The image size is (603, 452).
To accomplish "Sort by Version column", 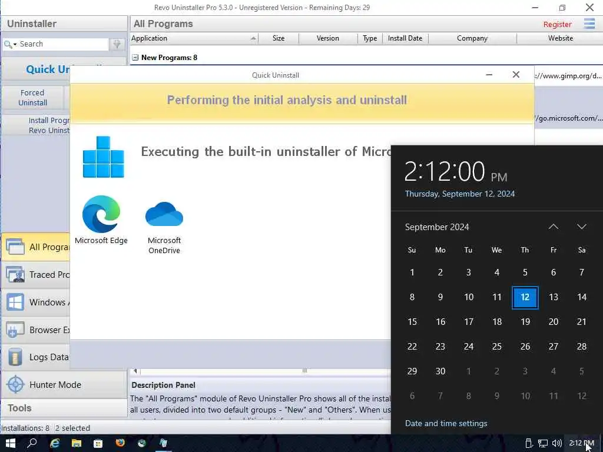I will click(327, 38).
